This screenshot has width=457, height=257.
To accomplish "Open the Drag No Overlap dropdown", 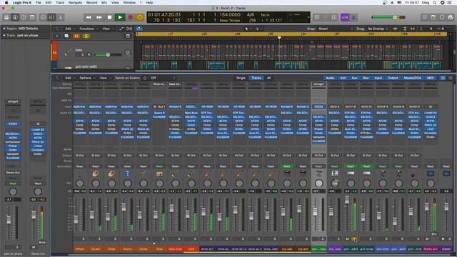I will tap(378, 29).
